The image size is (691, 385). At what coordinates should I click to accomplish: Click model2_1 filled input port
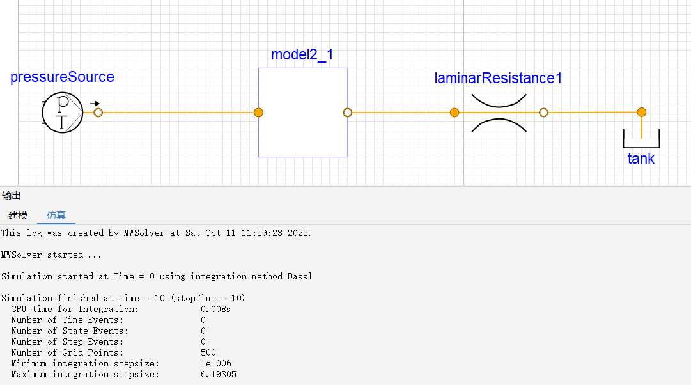click(259, 113)
